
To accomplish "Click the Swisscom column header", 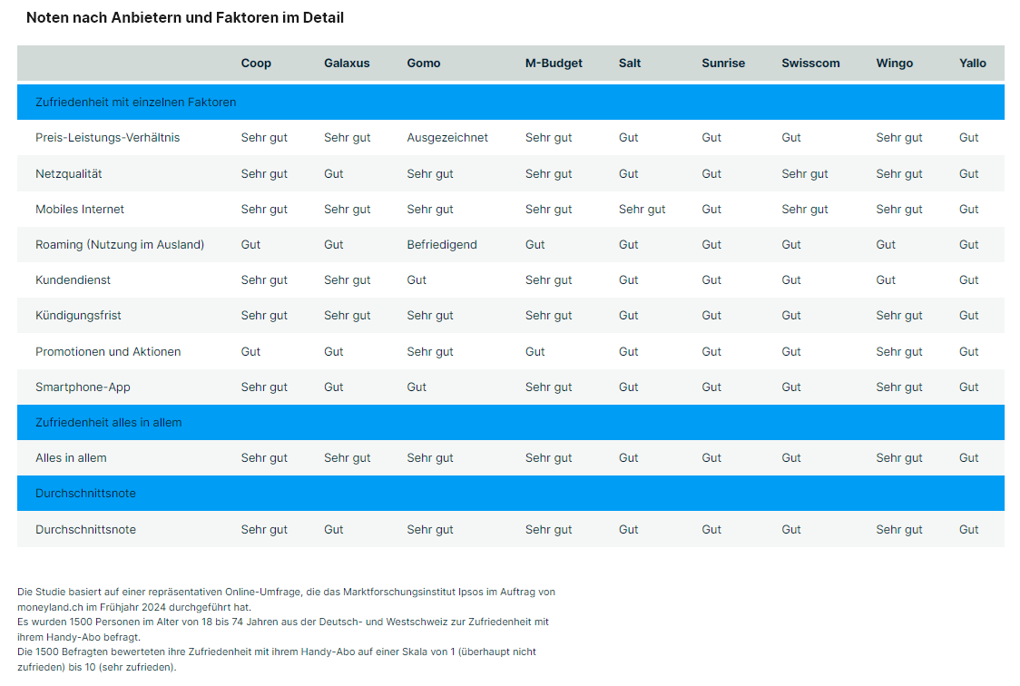I will coord(810,64).
